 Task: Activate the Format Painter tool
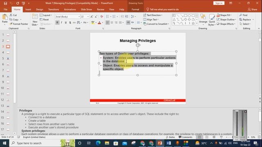[19, 24]
